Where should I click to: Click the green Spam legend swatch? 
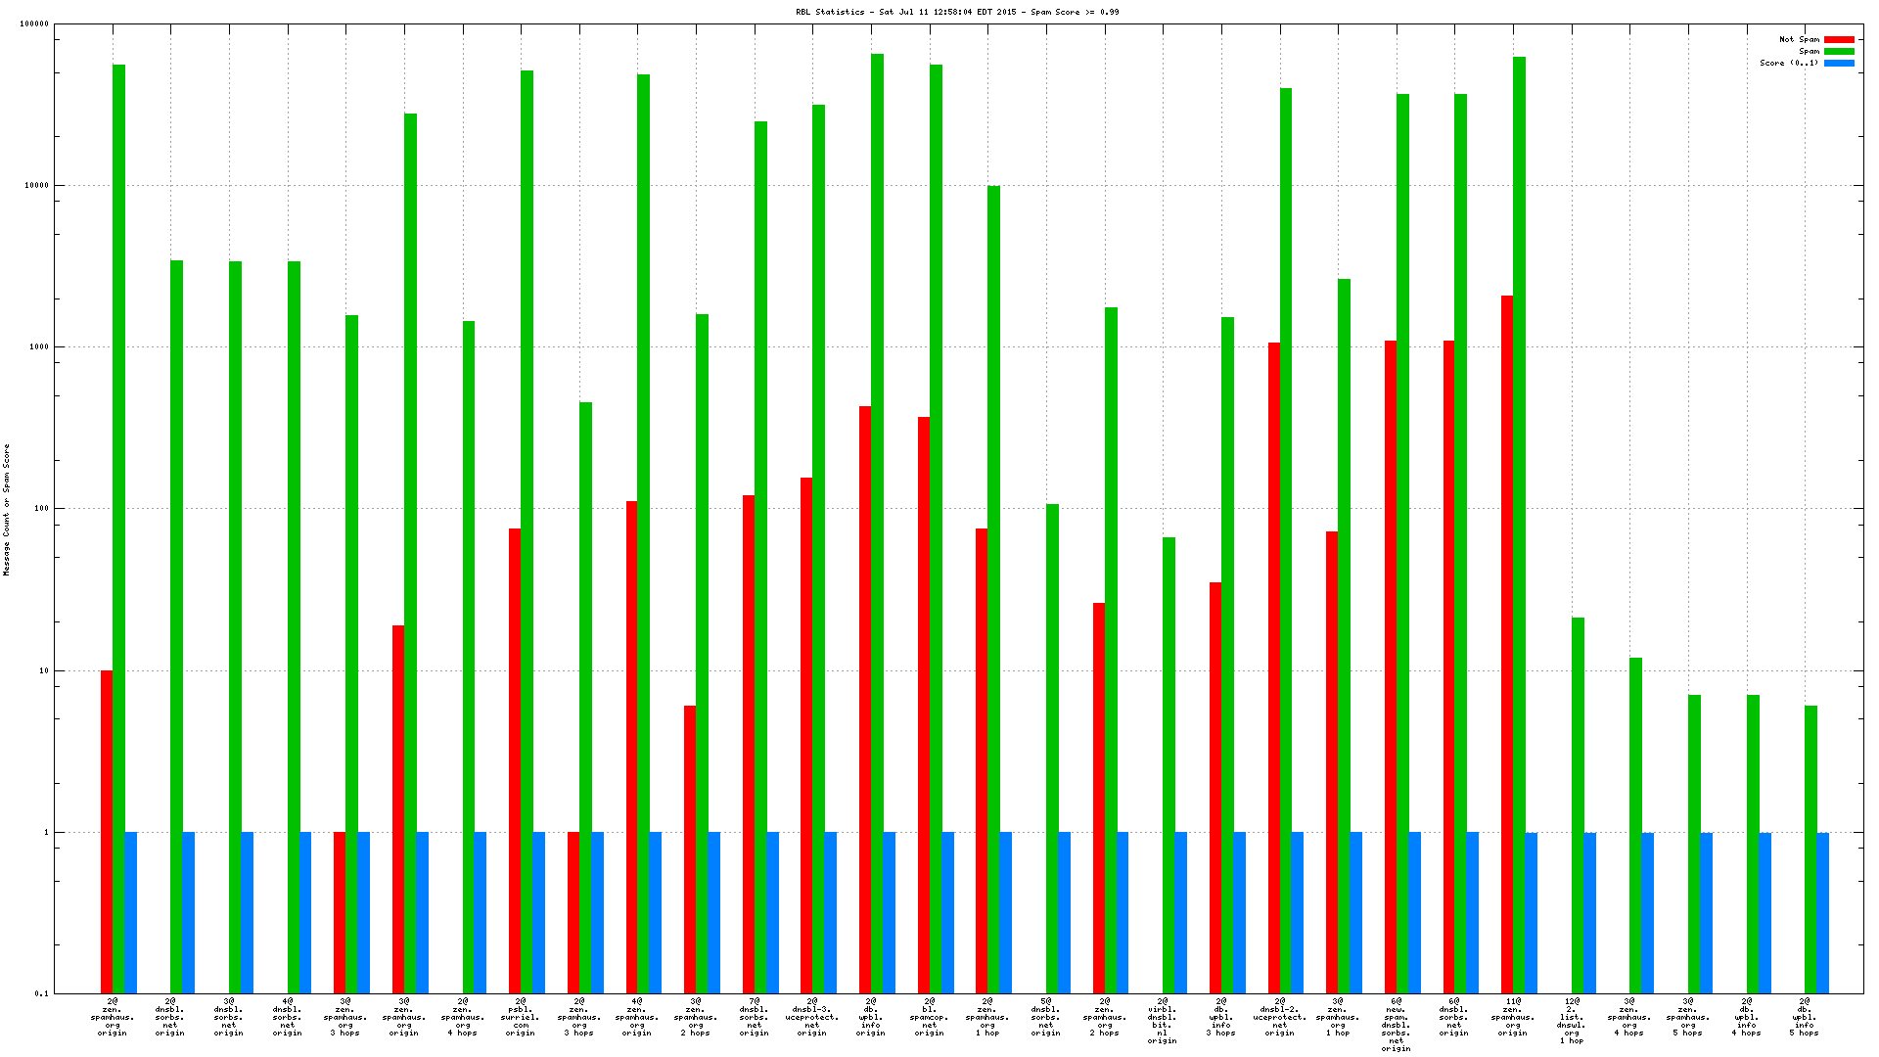pyautogui.click(x=1839, y=52)
